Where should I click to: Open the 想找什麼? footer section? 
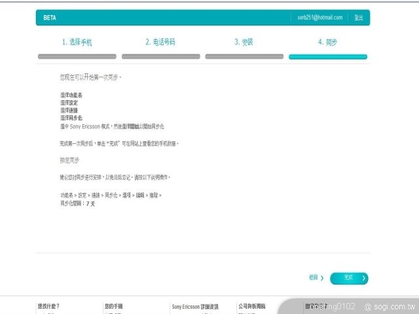point(48,306)
